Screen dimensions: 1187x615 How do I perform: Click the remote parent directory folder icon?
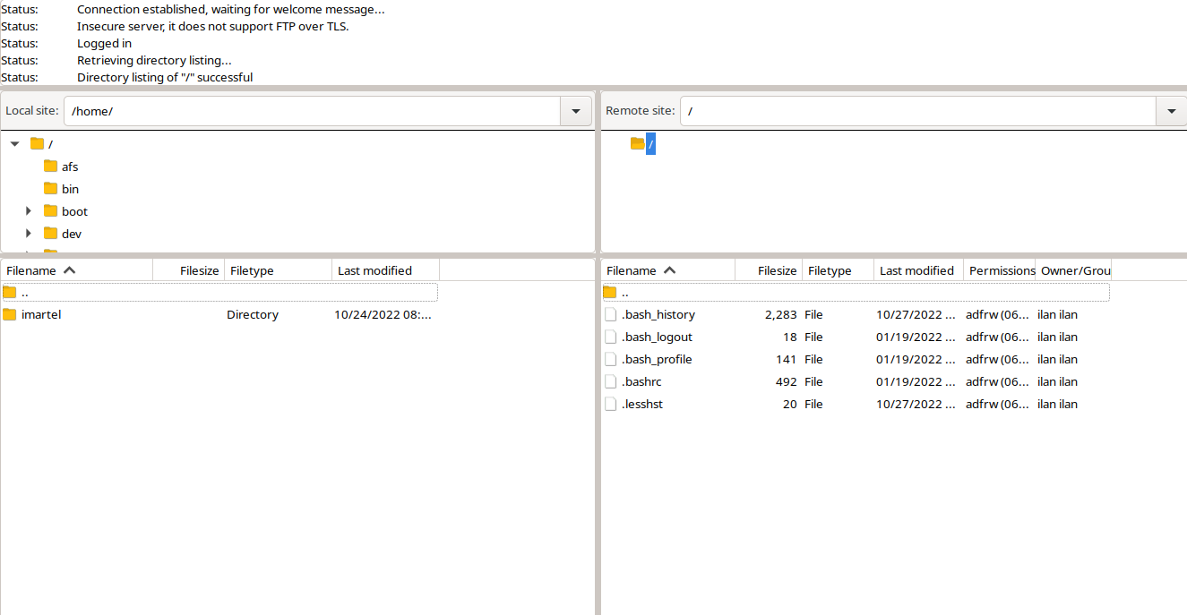(610, 292)
